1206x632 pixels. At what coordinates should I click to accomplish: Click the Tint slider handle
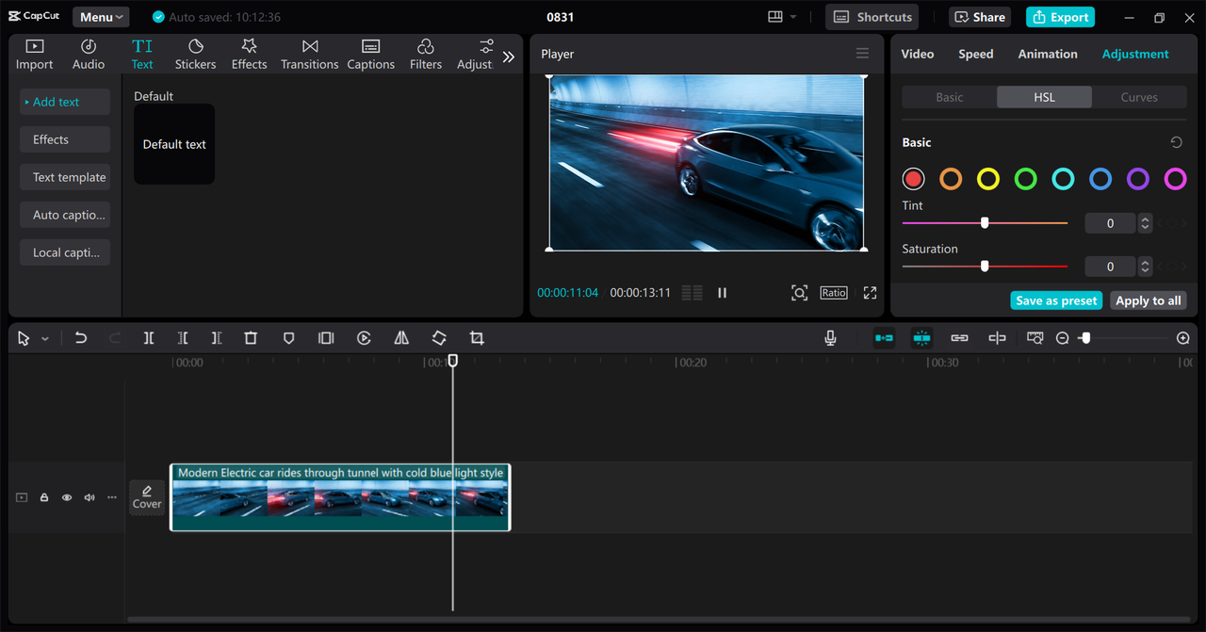(985, 223)
